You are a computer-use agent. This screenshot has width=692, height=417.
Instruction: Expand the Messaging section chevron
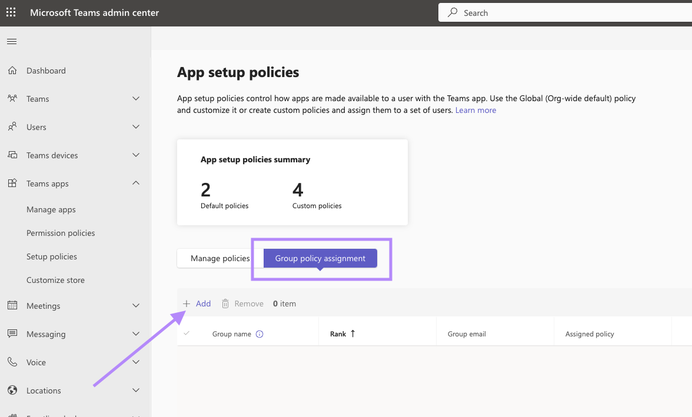136,333
